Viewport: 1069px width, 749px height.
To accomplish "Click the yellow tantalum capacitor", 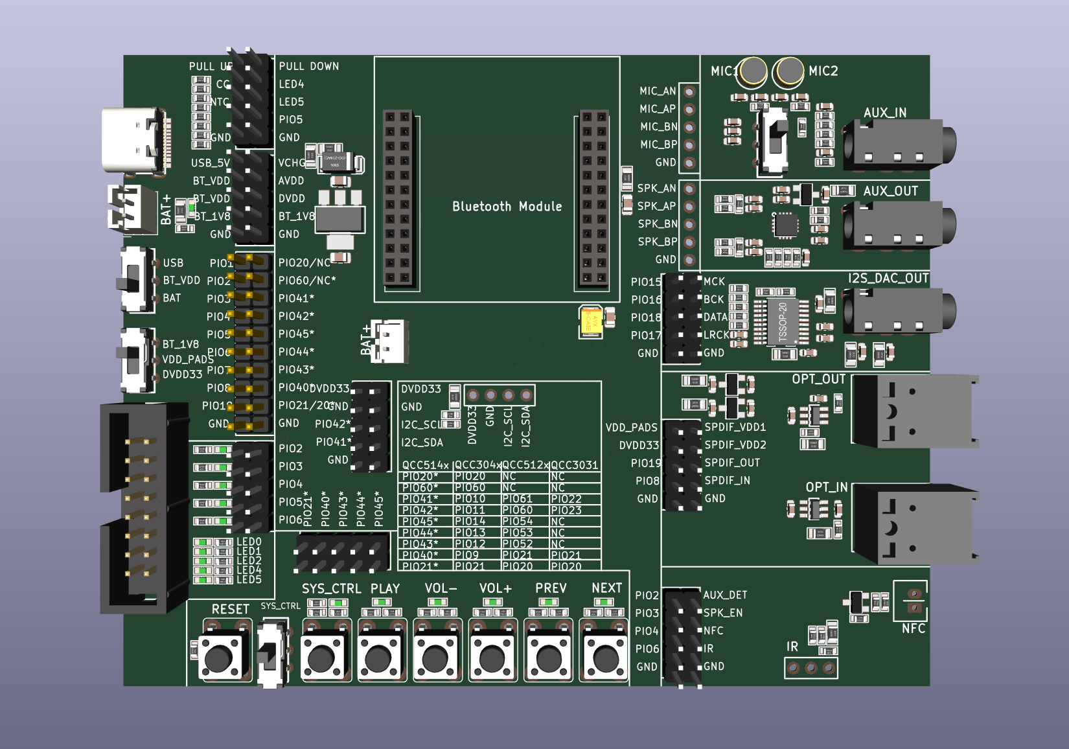I will click(x=592, y=321).
